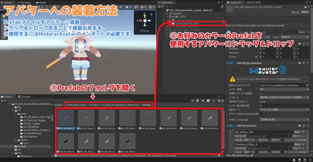
Task: Toggle 付属アニメーターを削除 checkbox
Action: pos(261,93)
